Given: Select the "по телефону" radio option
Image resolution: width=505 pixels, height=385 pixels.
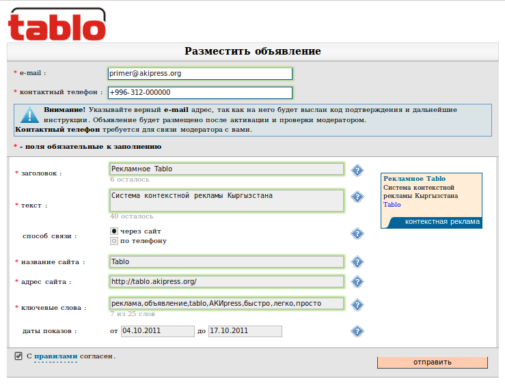Looking at the screenshot, I should coord(114,241).
